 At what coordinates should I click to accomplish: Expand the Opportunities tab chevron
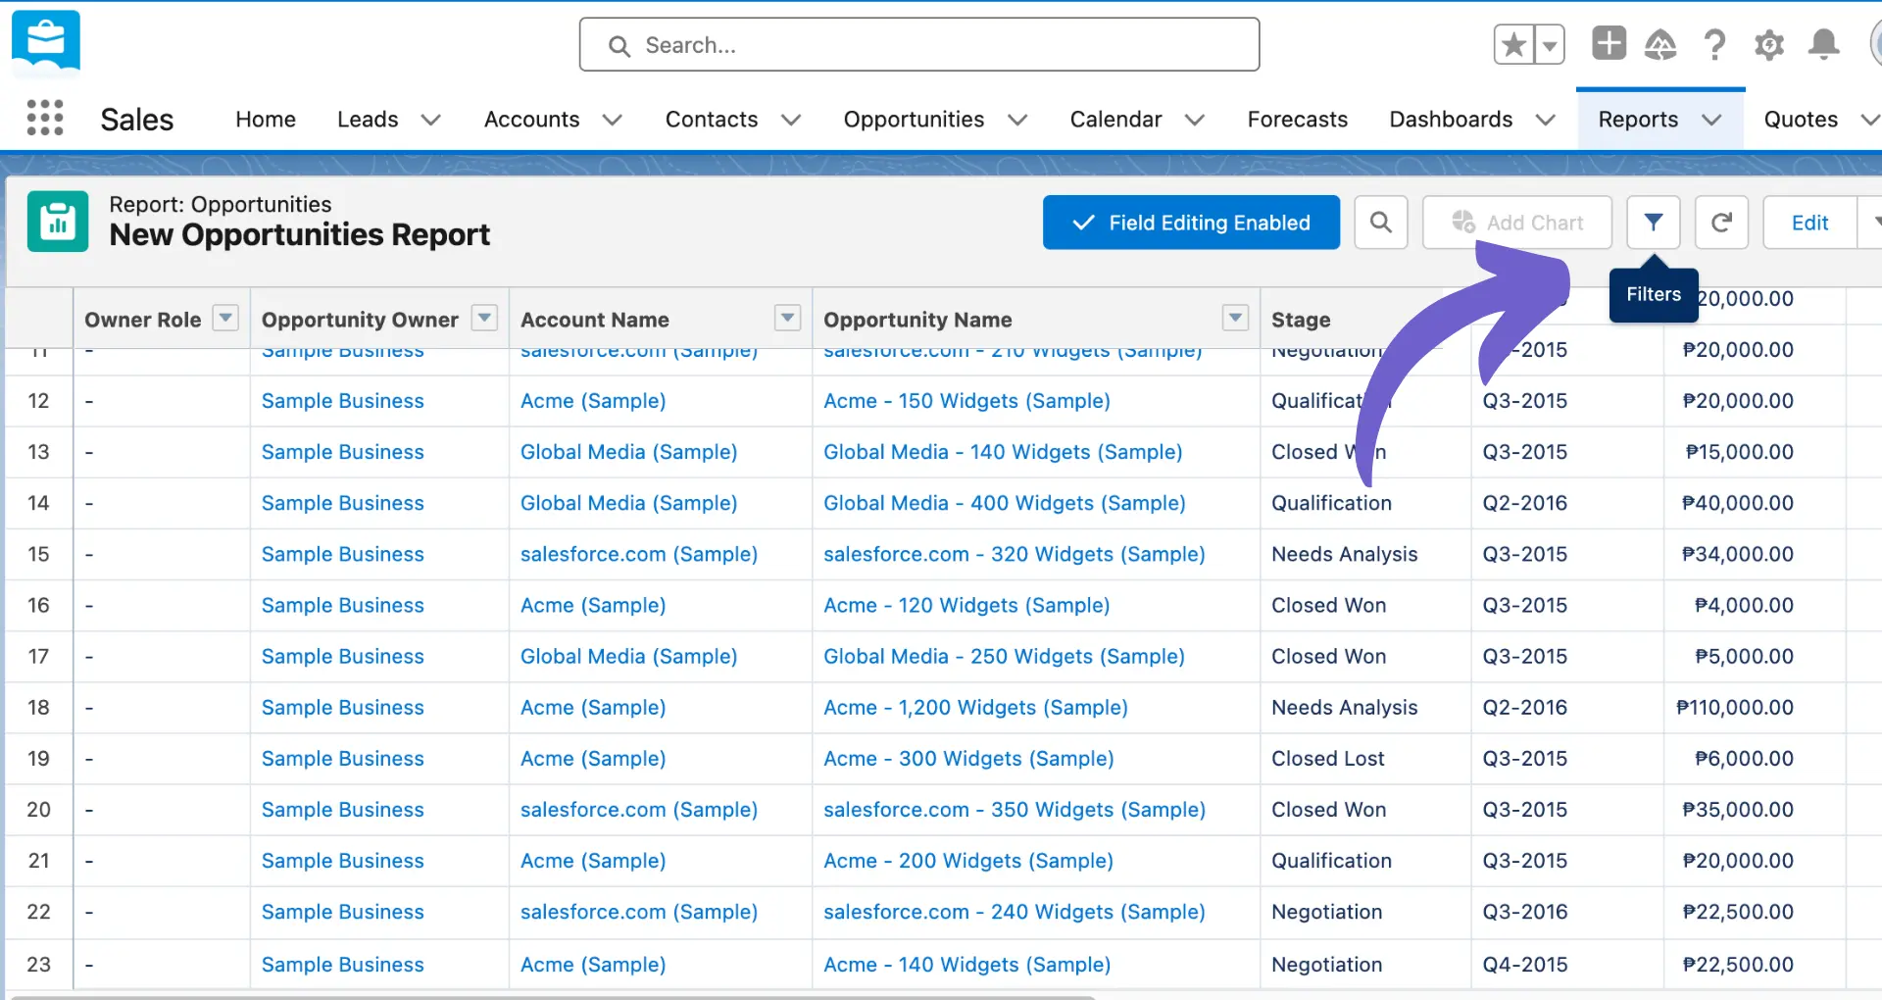[x=1017, y=120]
